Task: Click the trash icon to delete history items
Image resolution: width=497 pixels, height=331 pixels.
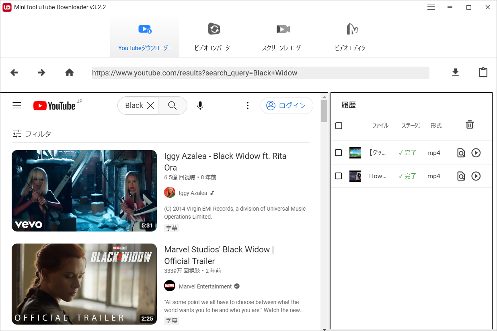Action: tap(469, 124)
